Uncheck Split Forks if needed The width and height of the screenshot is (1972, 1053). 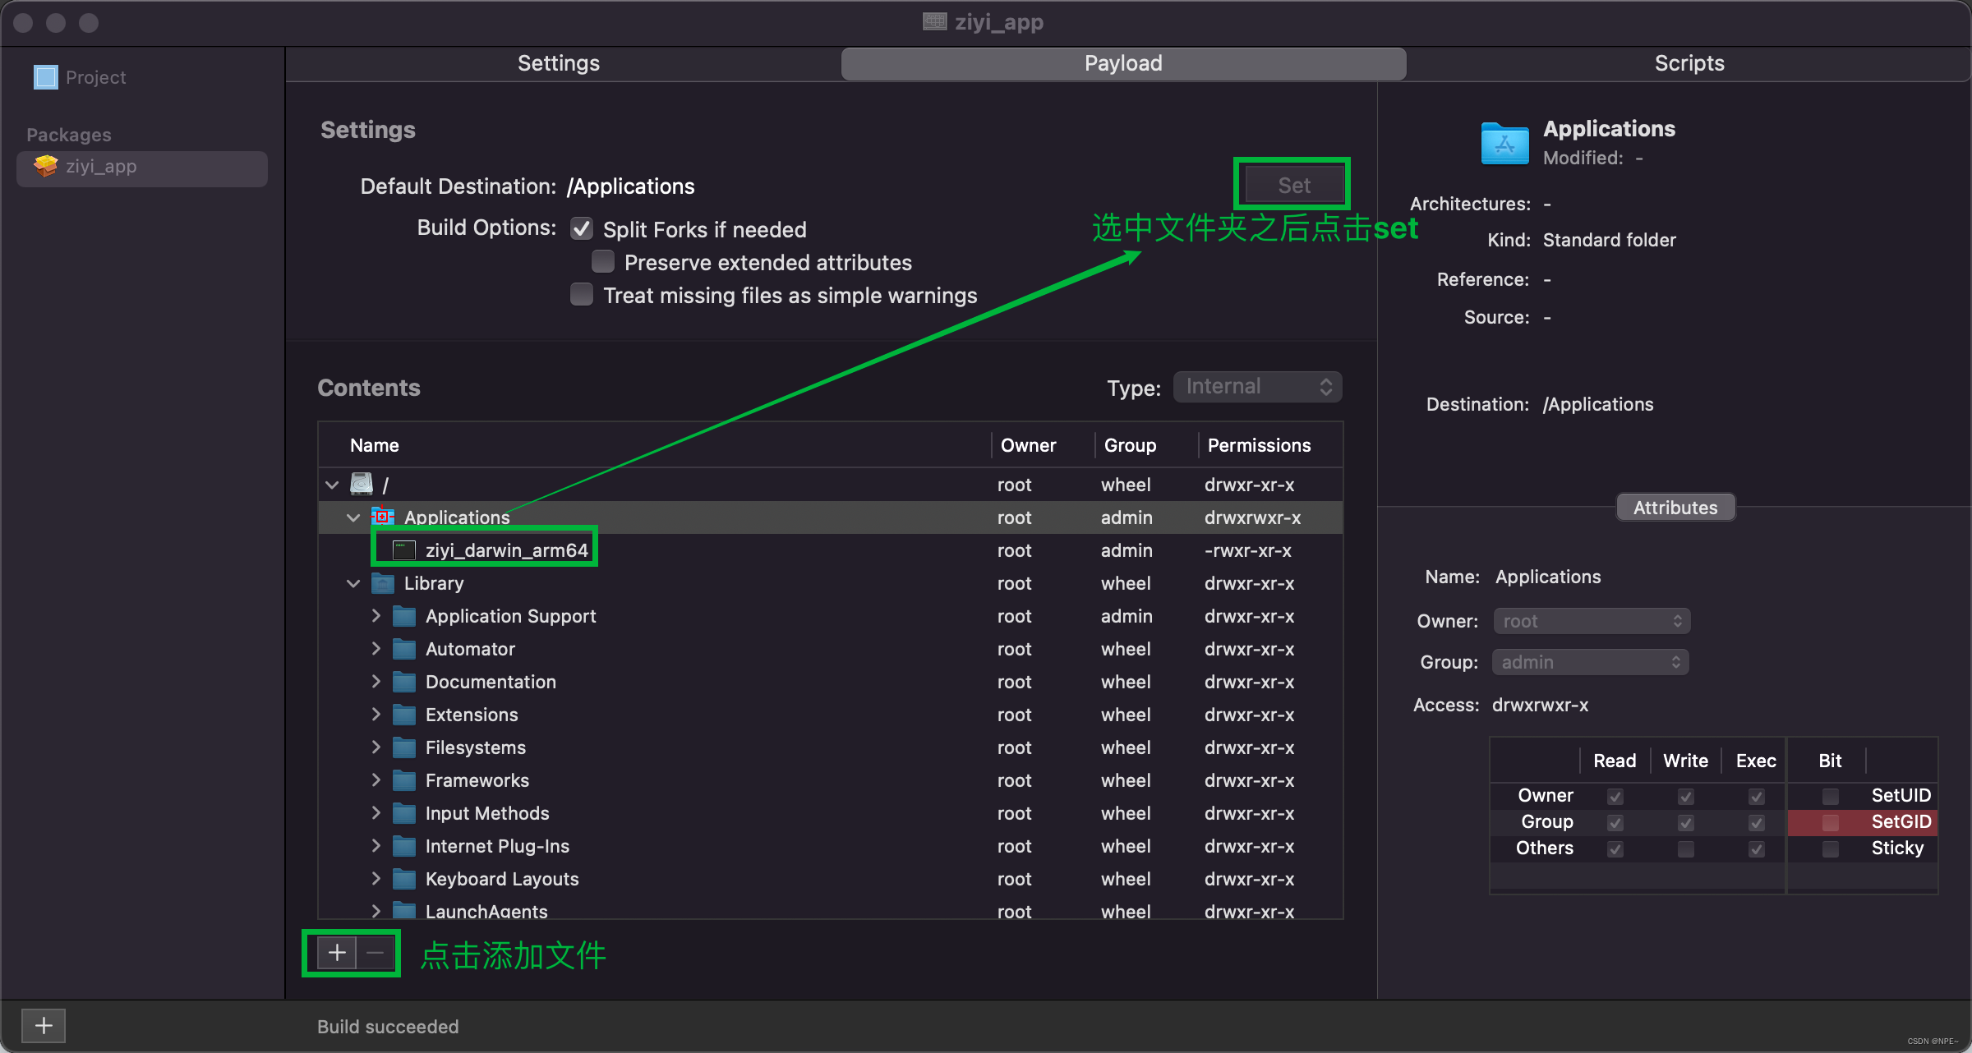pos(582,229)
